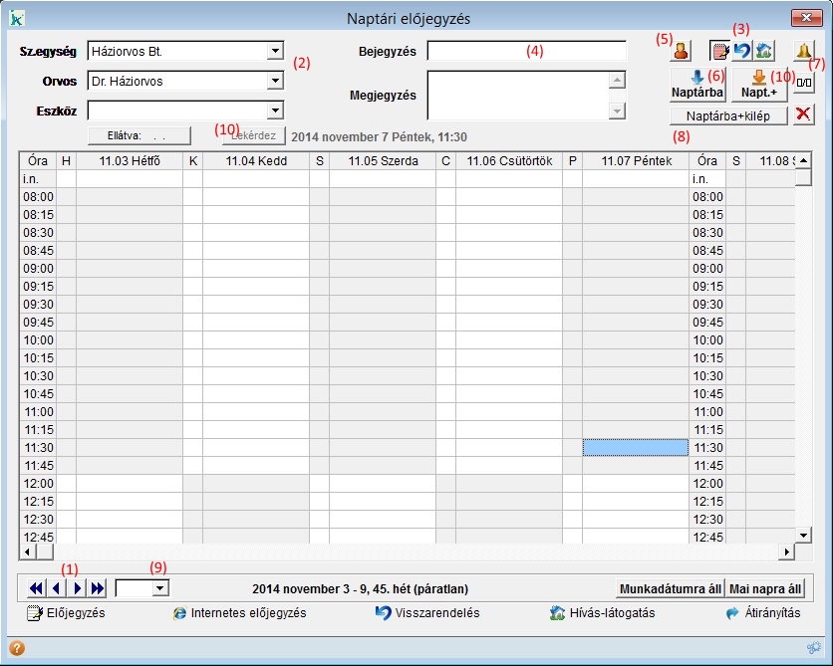Click the Naptárba button

(697, 86)
